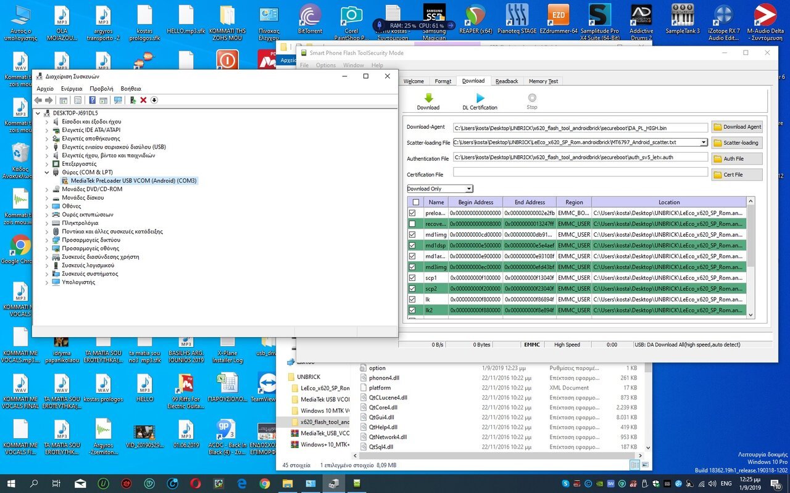Uncheck the recovery partition checkbox
Image resolution: width=790 pixels, height=493 pixels.
[412, 224]
